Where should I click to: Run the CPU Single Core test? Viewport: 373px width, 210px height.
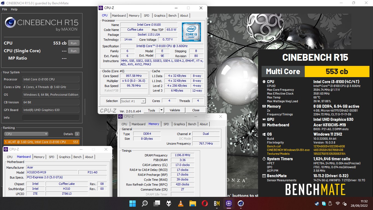[74, 51]
